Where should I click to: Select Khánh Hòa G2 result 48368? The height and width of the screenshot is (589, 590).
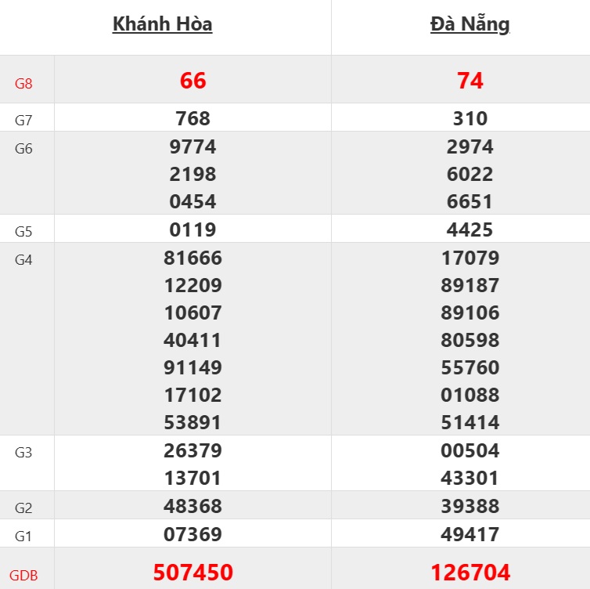click(193, 506)
